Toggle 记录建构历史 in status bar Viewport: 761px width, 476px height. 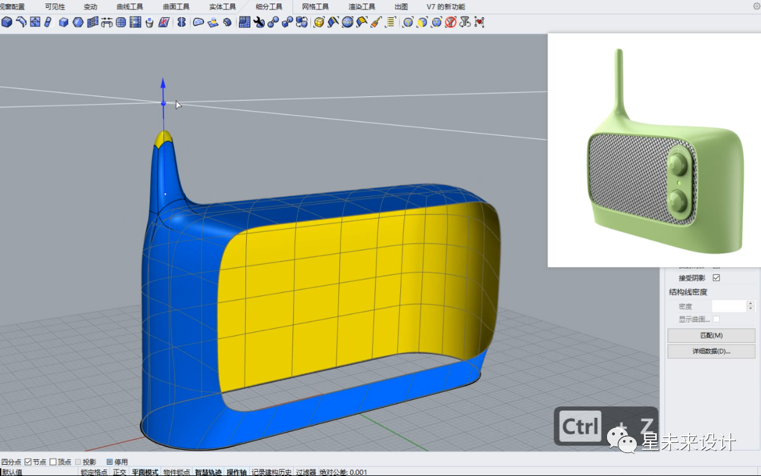pyautogui.click(x=272, y=472)
